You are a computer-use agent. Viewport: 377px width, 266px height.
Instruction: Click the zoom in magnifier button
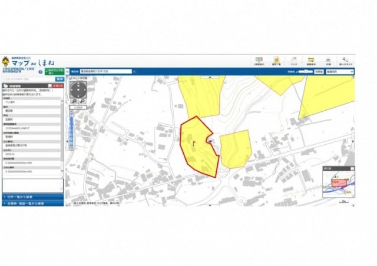(x=74, y=102)
